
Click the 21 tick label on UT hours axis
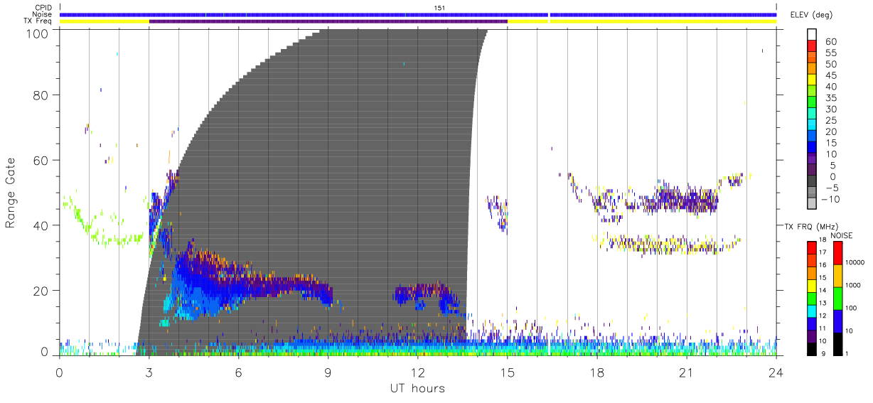(687, 372)
